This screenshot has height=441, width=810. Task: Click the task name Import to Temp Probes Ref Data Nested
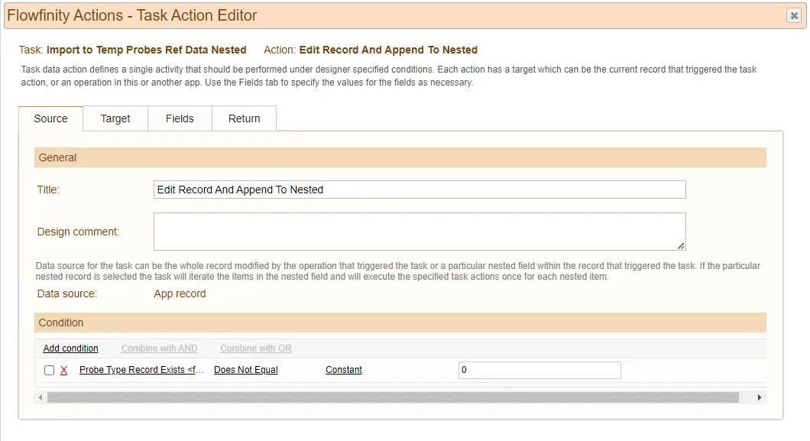tap(147, 50)
